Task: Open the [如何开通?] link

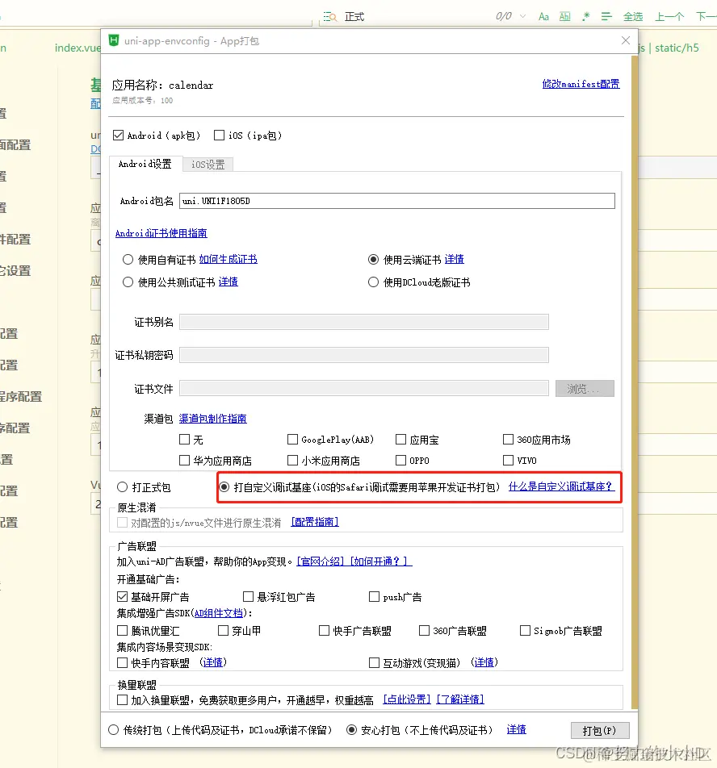Action: [380, 561]
